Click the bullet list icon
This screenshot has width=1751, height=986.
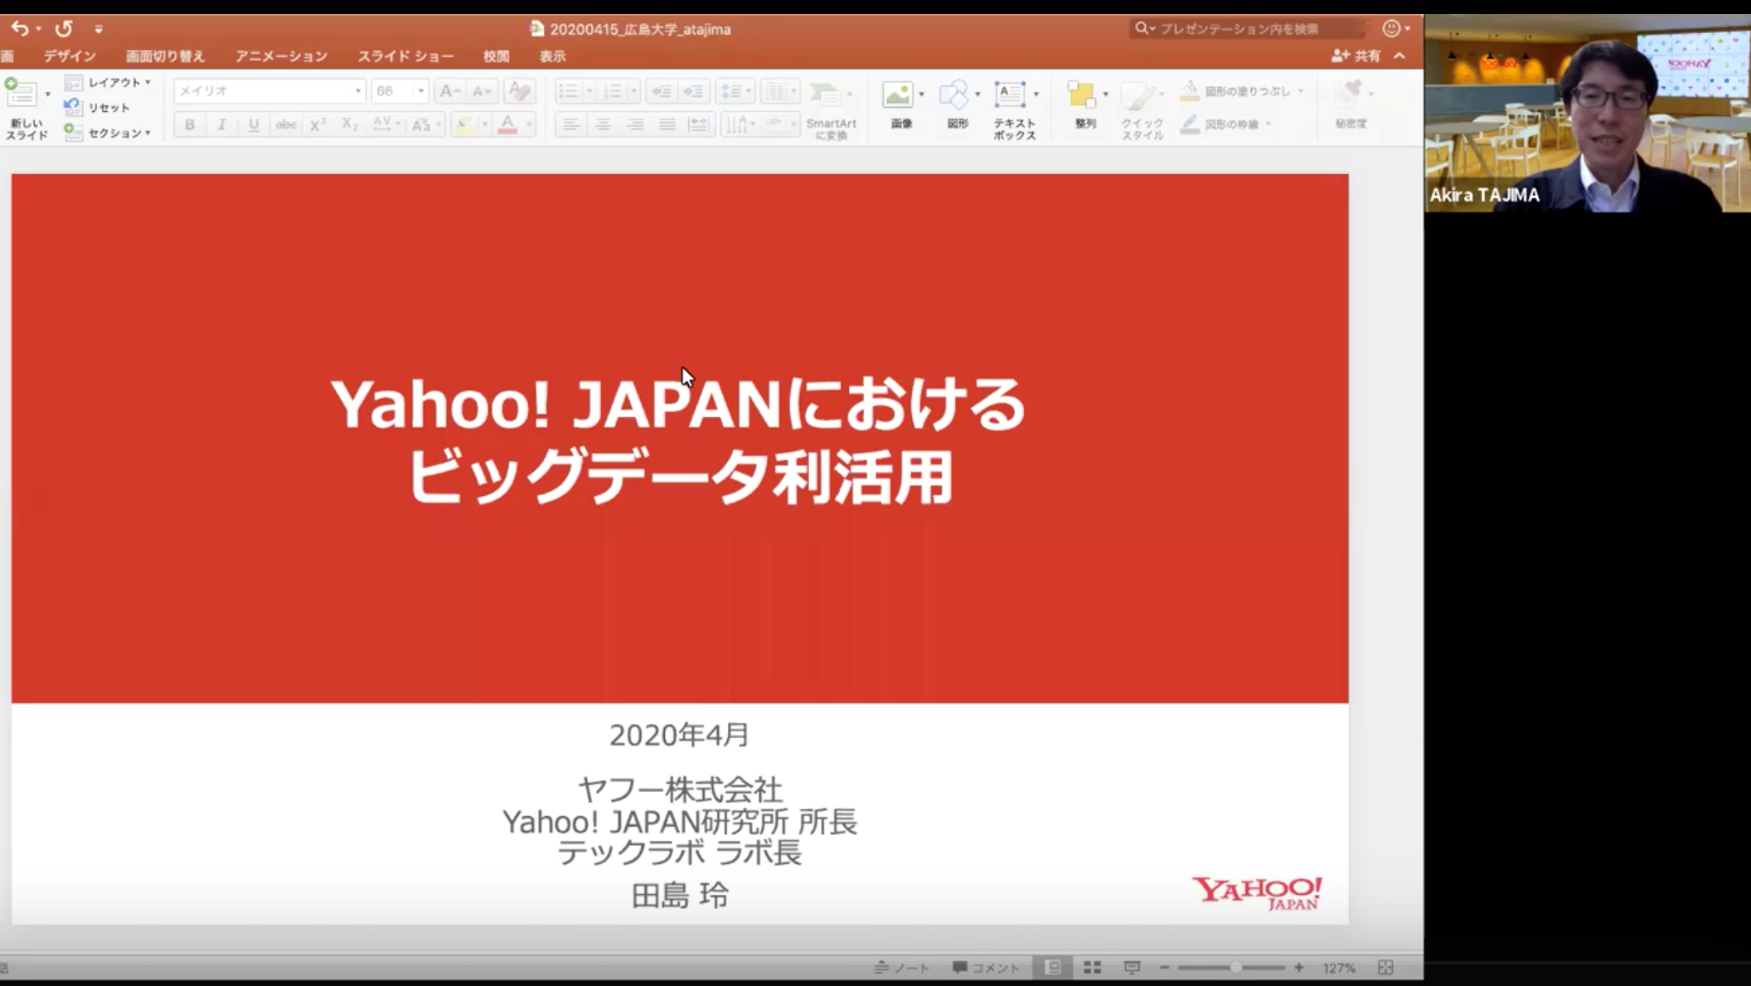[569, 90]
